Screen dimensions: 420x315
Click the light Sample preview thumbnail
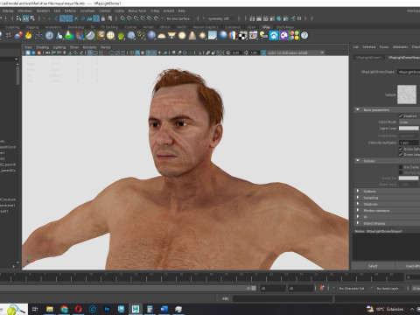(x=407, y=94)
